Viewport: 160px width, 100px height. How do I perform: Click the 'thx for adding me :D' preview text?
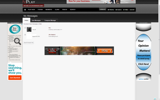click(x=53, y=36)
